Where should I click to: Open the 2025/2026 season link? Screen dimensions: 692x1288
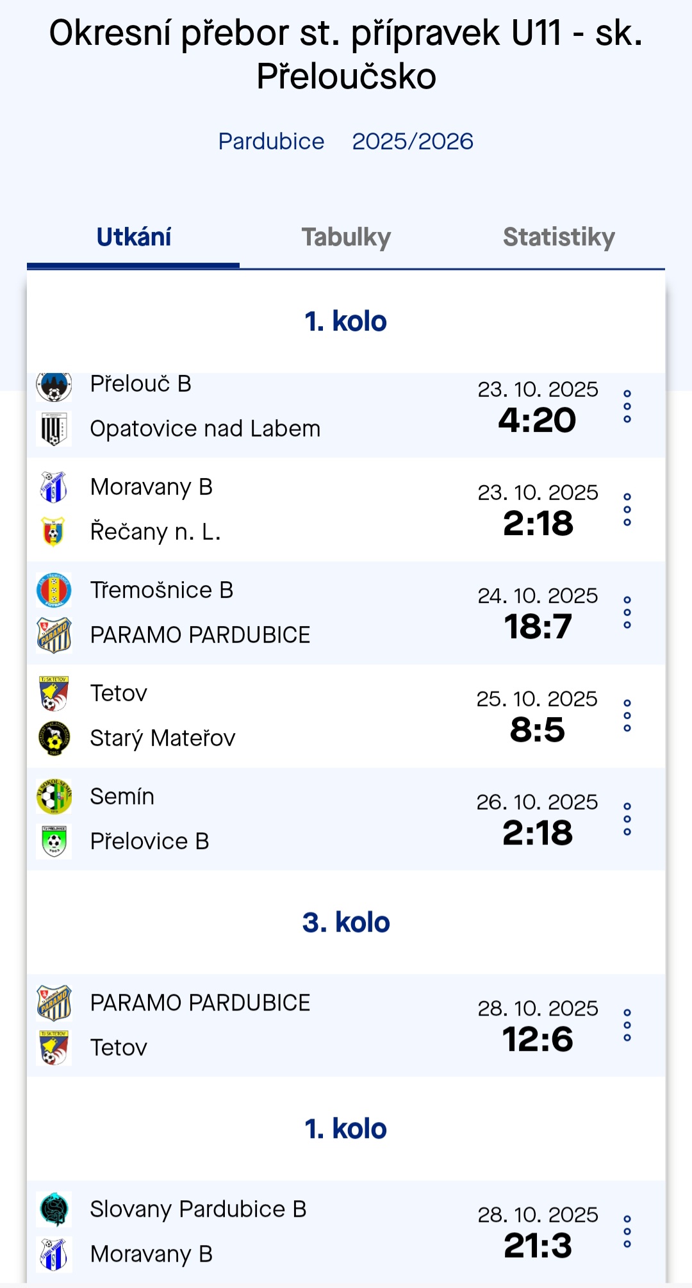(413, 141)
